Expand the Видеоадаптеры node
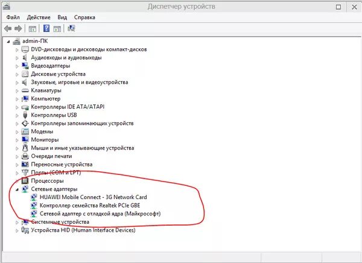Viewport: 362px width, 263px height. [x=17, y=66]
